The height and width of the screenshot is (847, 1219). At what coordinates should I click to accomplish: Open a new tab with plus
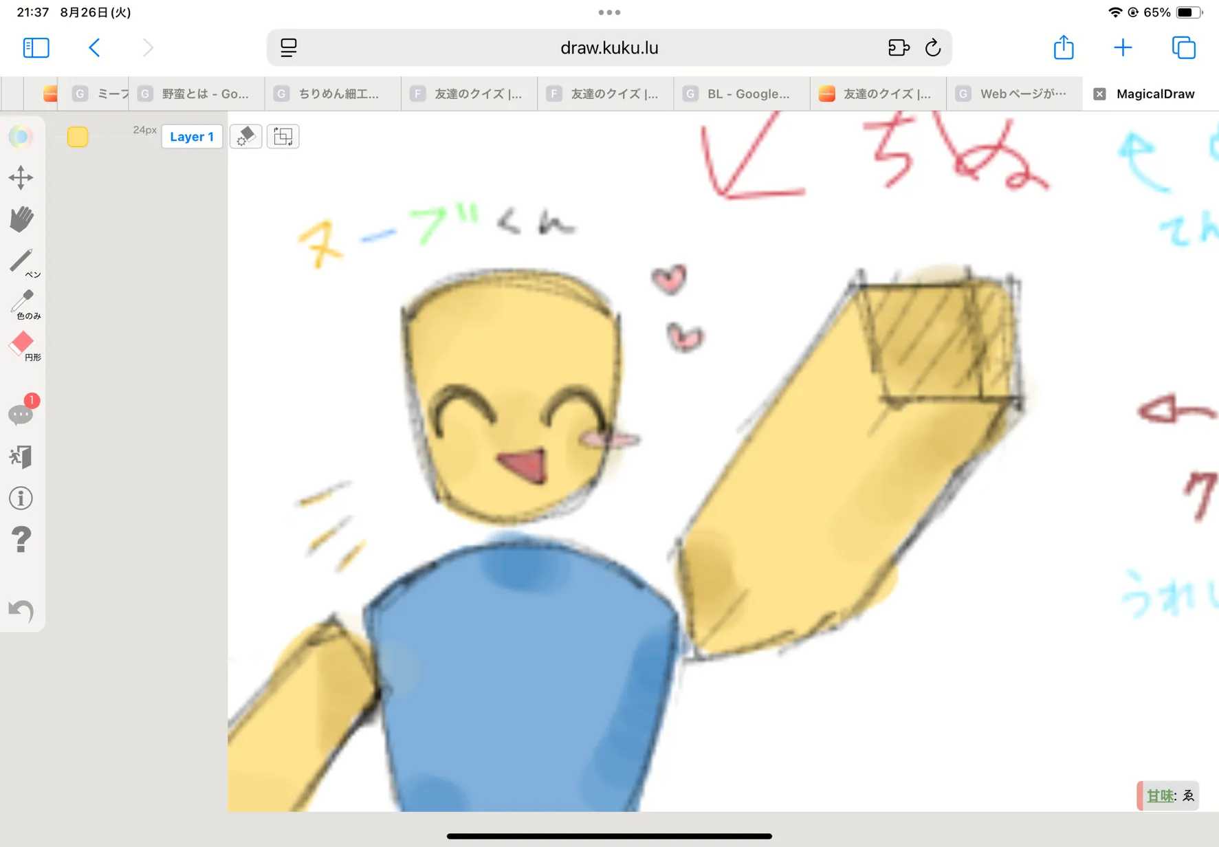pyautogui.click(x=1123, y=47)
